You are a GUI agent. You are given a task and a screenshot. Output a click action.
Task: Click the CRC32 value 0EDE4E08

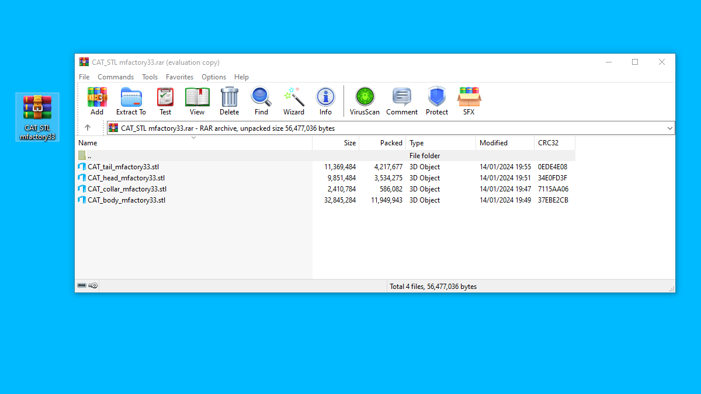[x=553, y=167]
